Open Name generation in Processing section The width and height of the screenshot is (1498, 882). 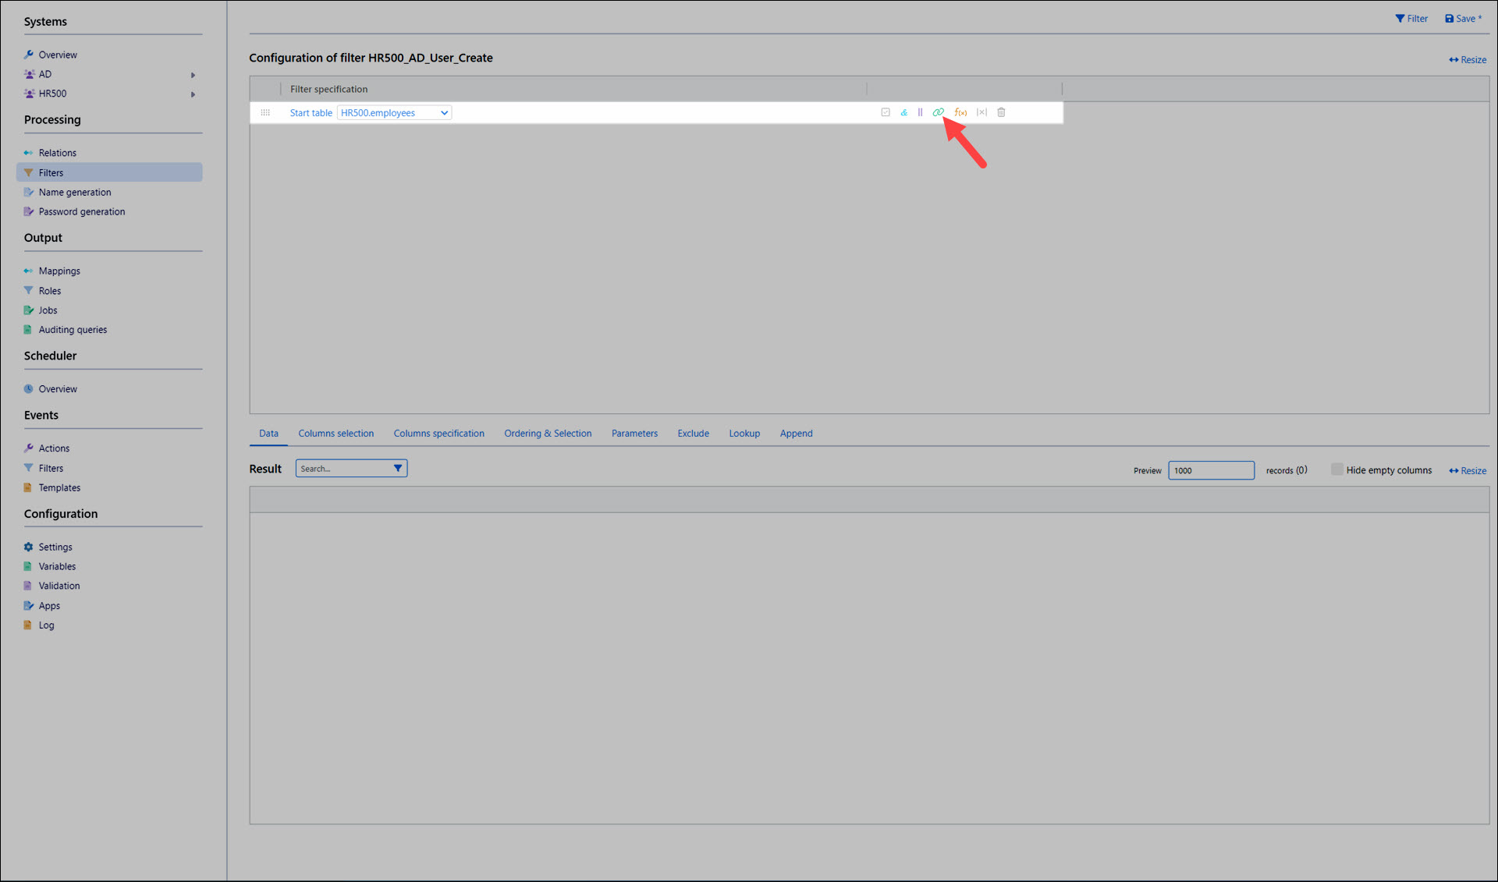pyautogui.click(x=75, y=192)
